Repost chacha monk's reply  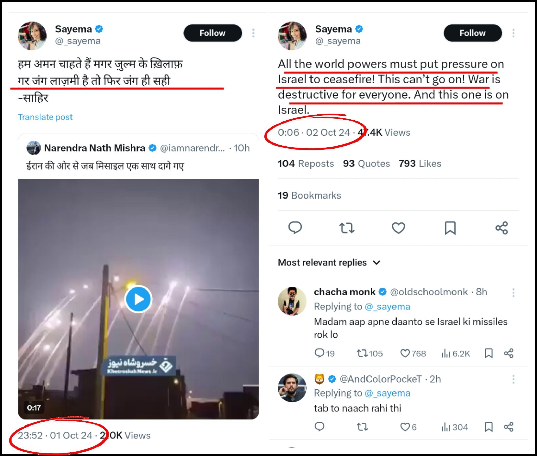tap(370, 353)
